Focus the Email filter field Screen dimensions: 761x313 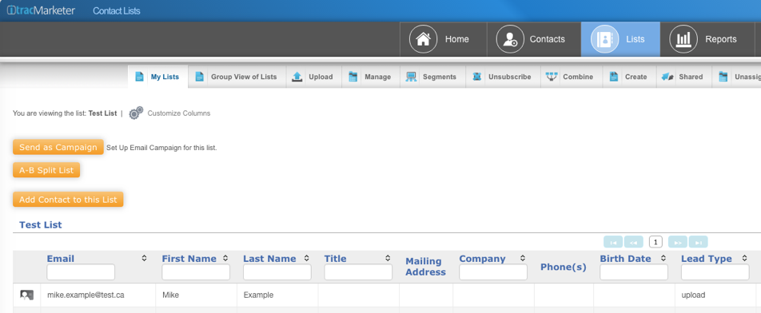(81, 272)
